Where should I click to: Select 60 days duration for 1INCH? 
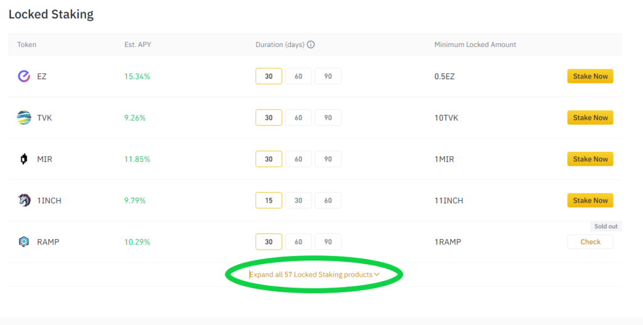pos(328,200)
